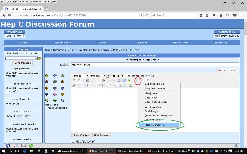Toggle bold formatting in the editor toolbar
The image size is (247, 154).
click(114, 76)
